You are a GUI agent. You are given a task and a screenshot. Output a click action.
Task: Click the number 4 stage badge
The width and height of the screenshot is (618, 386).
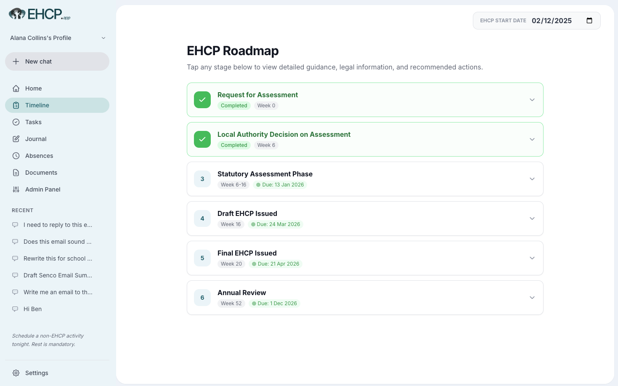[x=202, y=218]
